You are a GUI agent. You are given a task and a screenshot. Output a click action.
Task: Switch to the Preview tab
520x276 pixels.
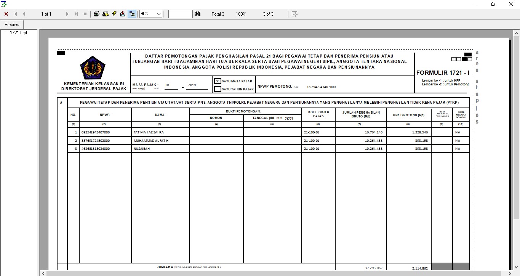(12, 25)
